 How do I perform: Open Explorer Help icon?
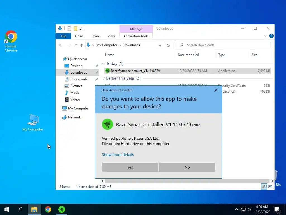(x=271, y=36)
